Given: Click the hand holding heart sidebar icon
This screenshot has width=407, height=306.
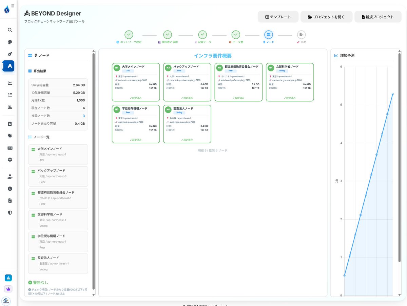Looking at the screenshot, I should tap(10, 177).
